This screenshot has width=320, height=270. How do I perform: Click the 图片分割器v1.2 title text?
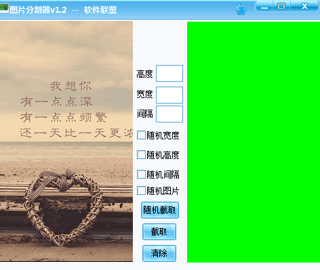click(38, 10)
